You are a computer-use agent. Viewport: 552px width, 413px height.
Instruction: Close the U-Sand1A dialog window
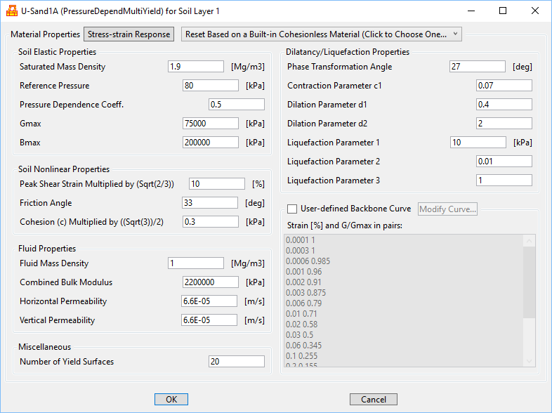pyautogui.click(x=535, y=11)
